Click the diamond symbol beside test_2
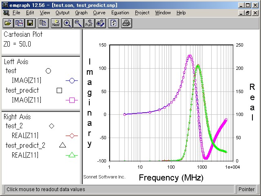The width and height of the screenshot is (261, 196). [x=52, y=126]
